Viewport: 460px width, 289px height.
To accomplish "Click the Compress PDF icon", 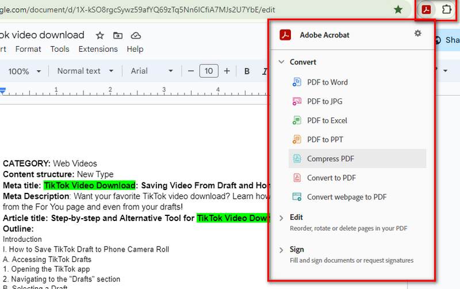I will [297, 158].
